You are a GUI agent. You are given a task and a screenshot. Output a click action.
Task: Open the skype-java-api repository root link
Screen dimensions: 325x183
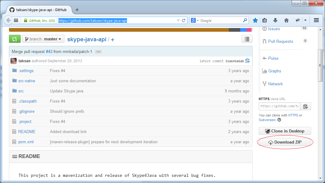pos(87,39)
